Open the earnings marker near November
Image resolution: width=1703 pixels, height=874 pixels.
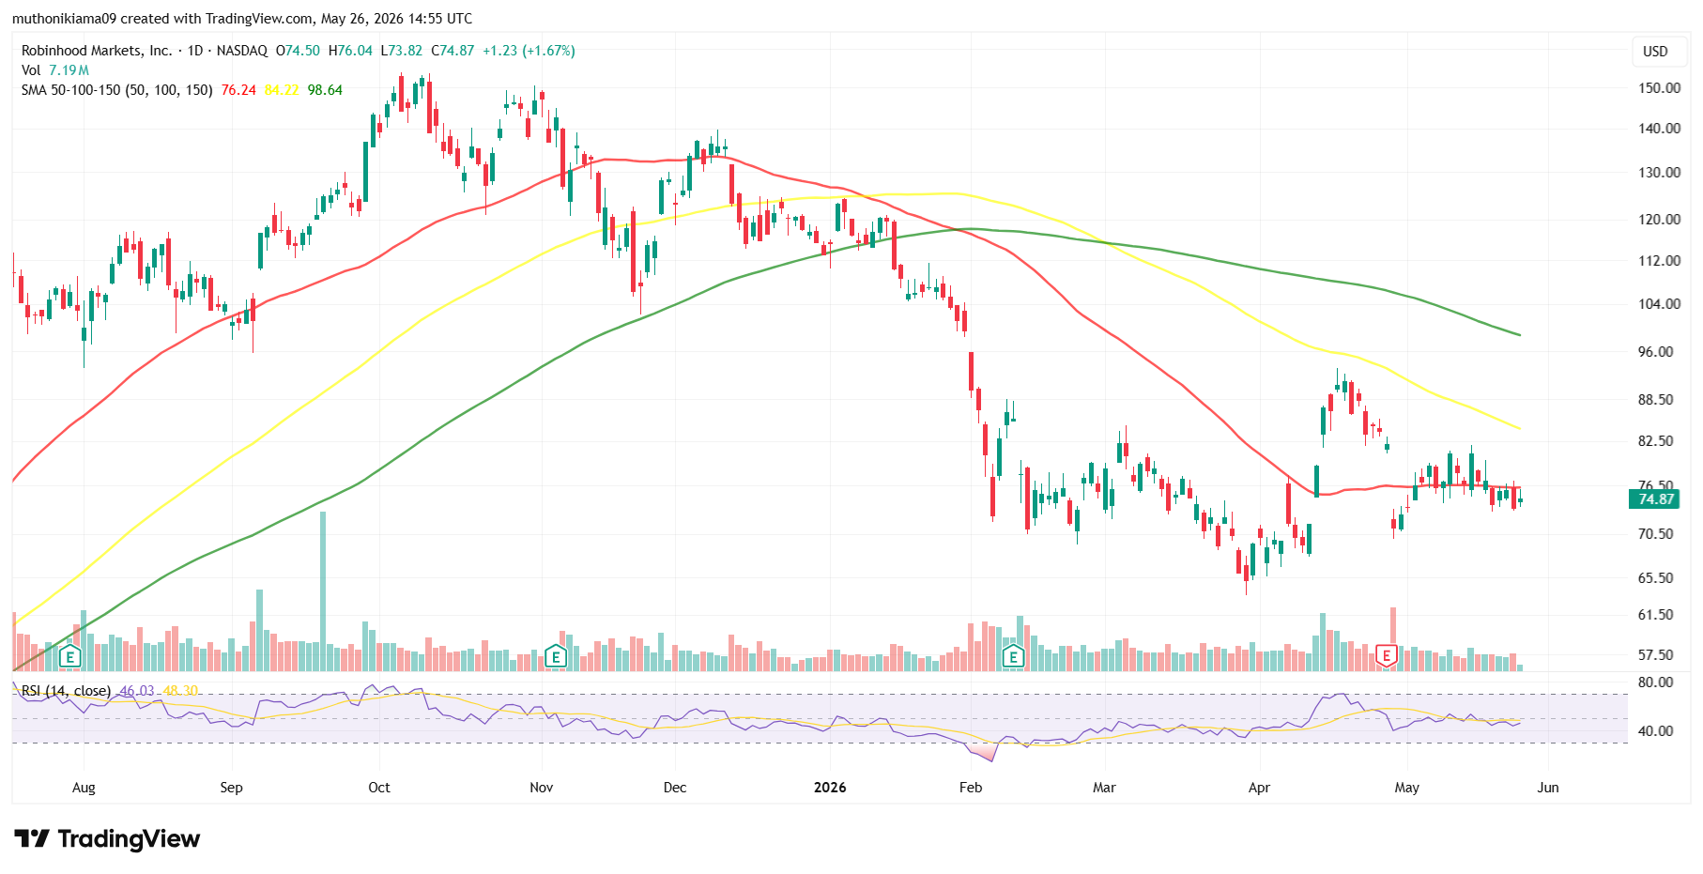pyautogui.click(x=556, y=656)
